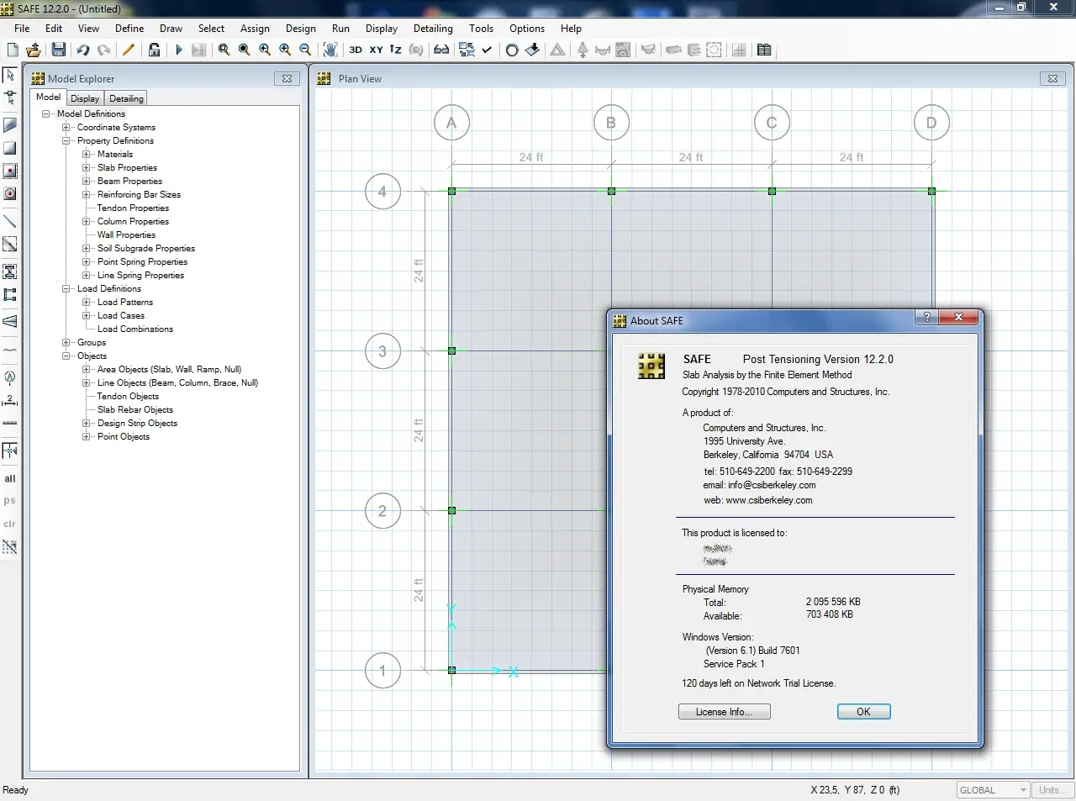Click the 'ps' previous selection button
The width and height of the screenshot is (1076, 801).
[x=10, y=501]
